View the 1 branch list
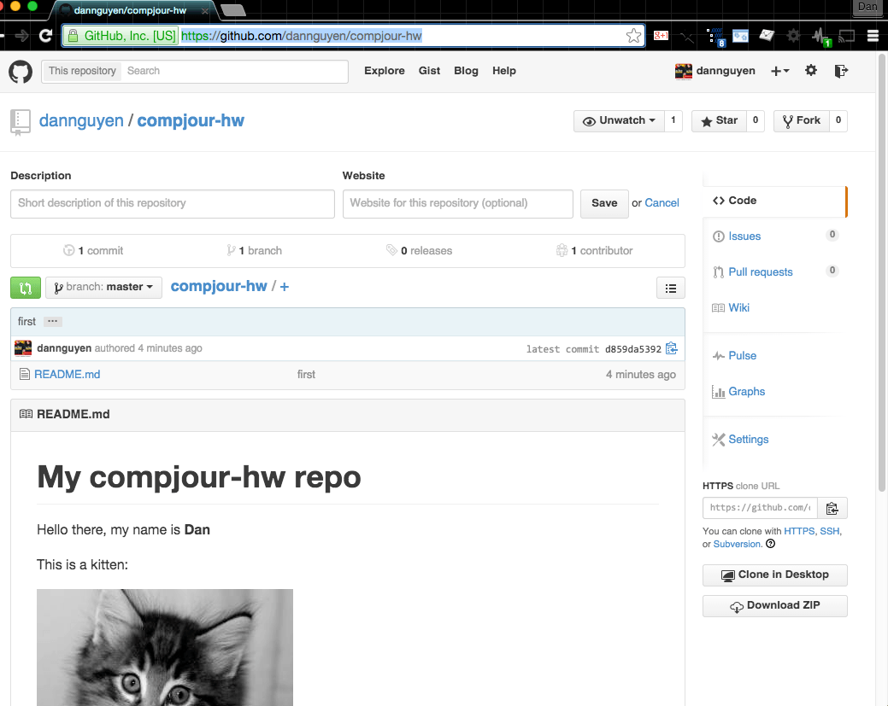 pos(255,251)
